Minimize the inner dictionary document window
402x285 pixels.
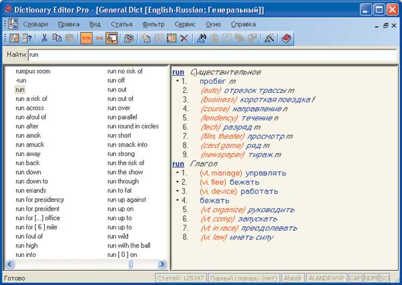pos(377,26)
